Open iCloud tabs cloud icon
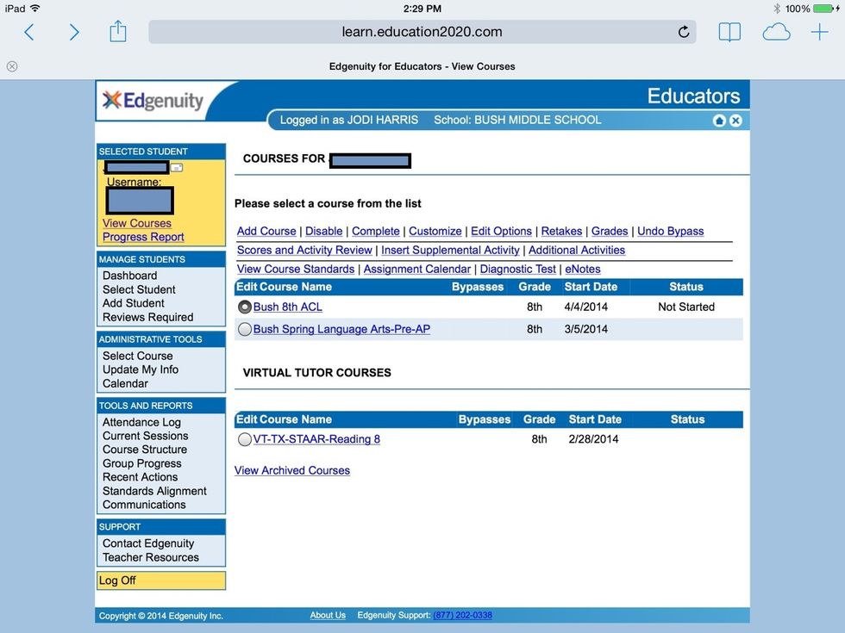Viewport: 845px width, 633px height. pyautogui.click(x=776, y=33)
